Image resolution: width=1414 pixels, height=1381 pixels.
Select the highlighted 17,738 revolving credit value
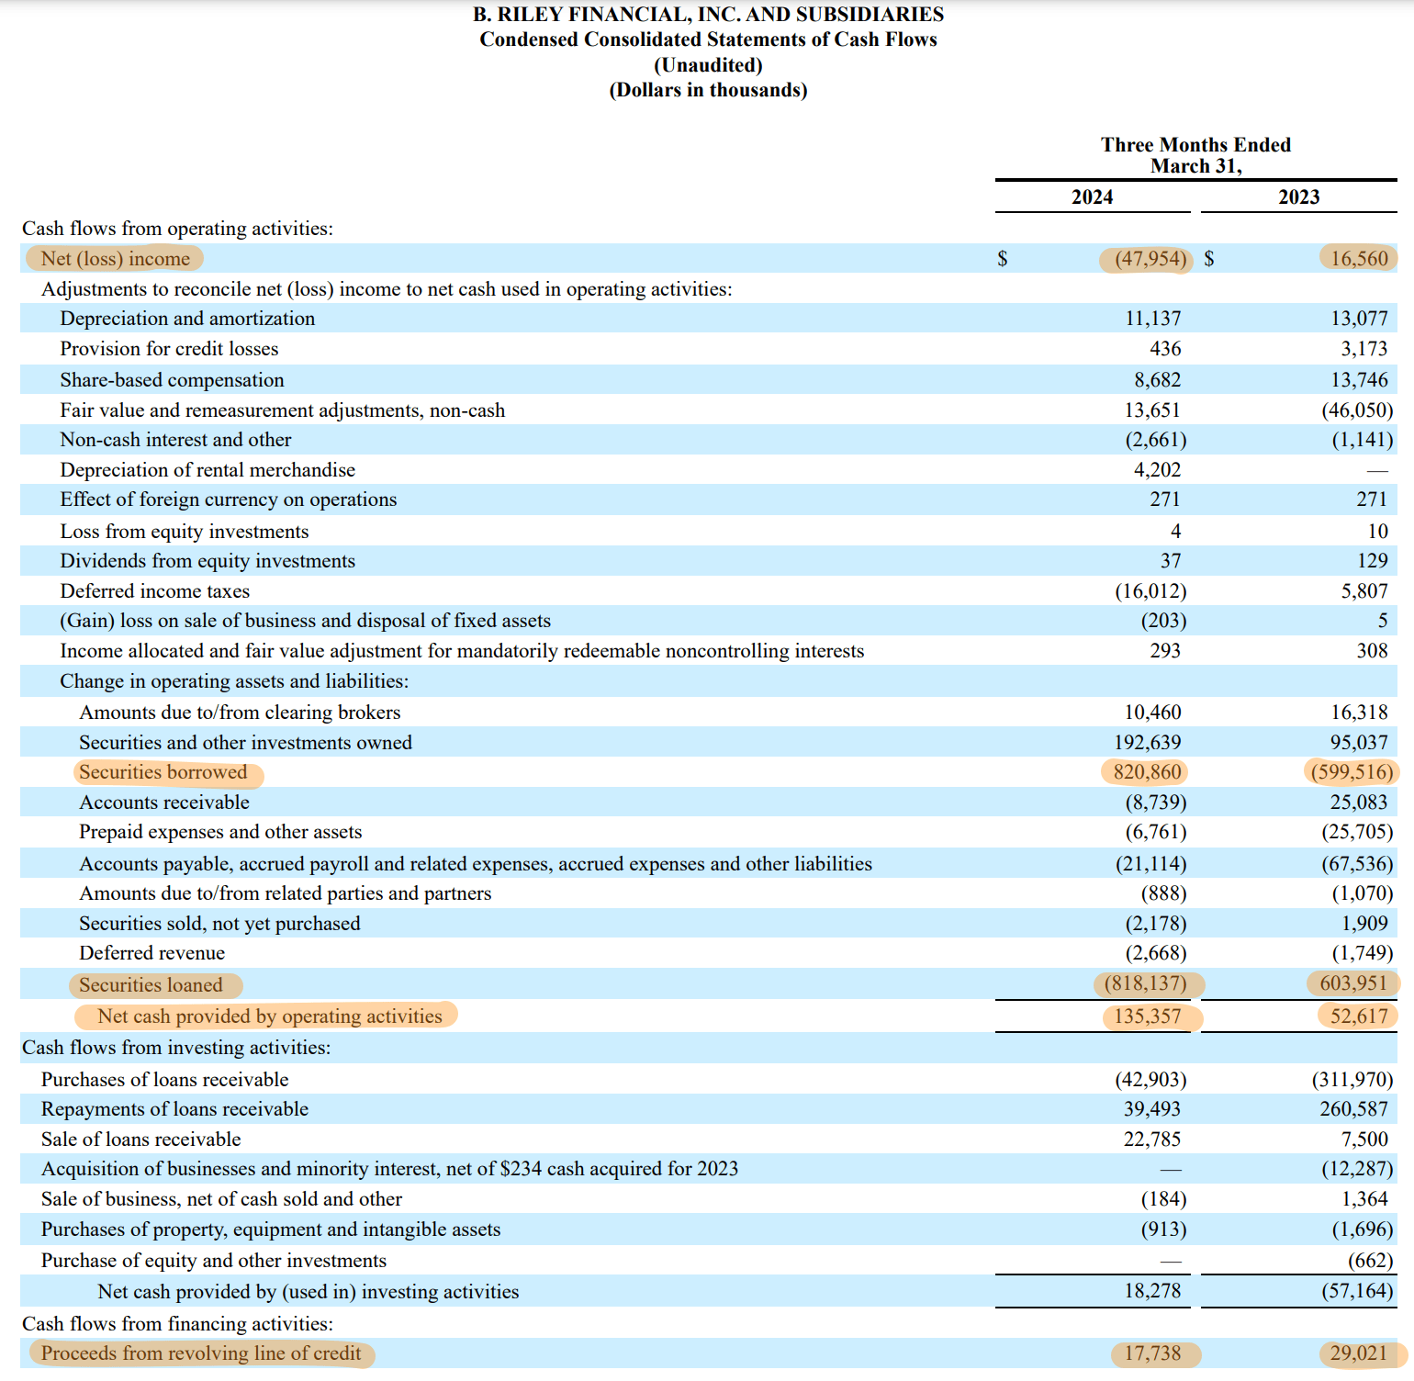coord(1152,1353)
